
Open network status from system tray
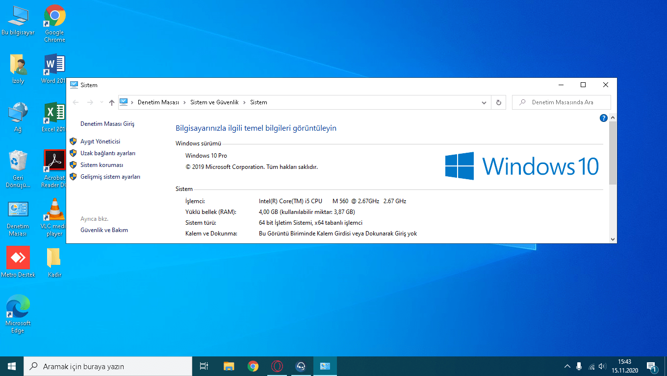[591, 366]
